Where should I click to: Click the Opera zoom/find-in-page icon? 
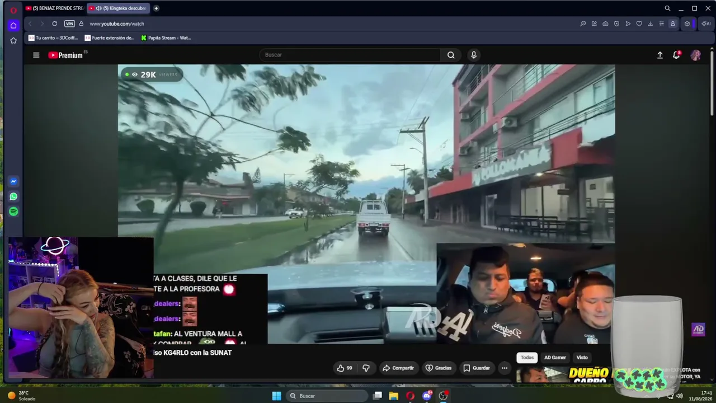point(583,24)
